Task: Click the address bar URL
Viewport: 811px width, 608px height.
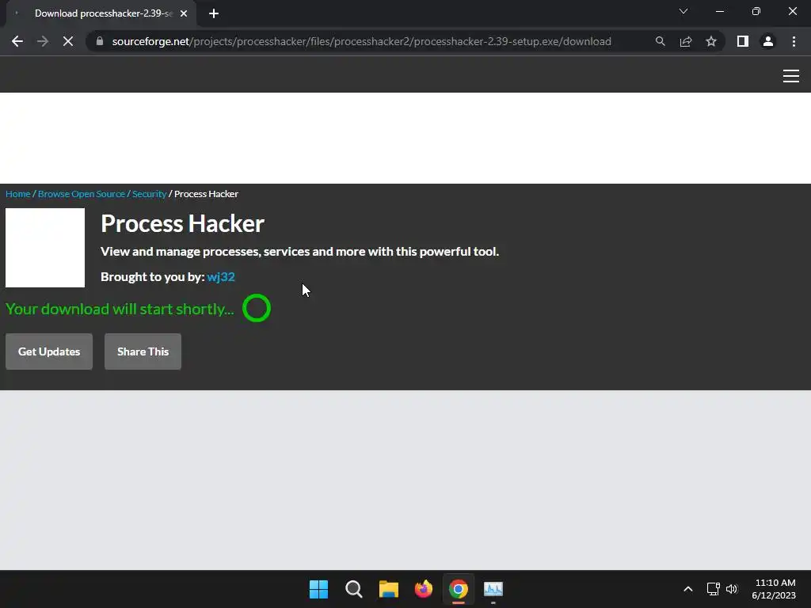Action: pos(361,41)
